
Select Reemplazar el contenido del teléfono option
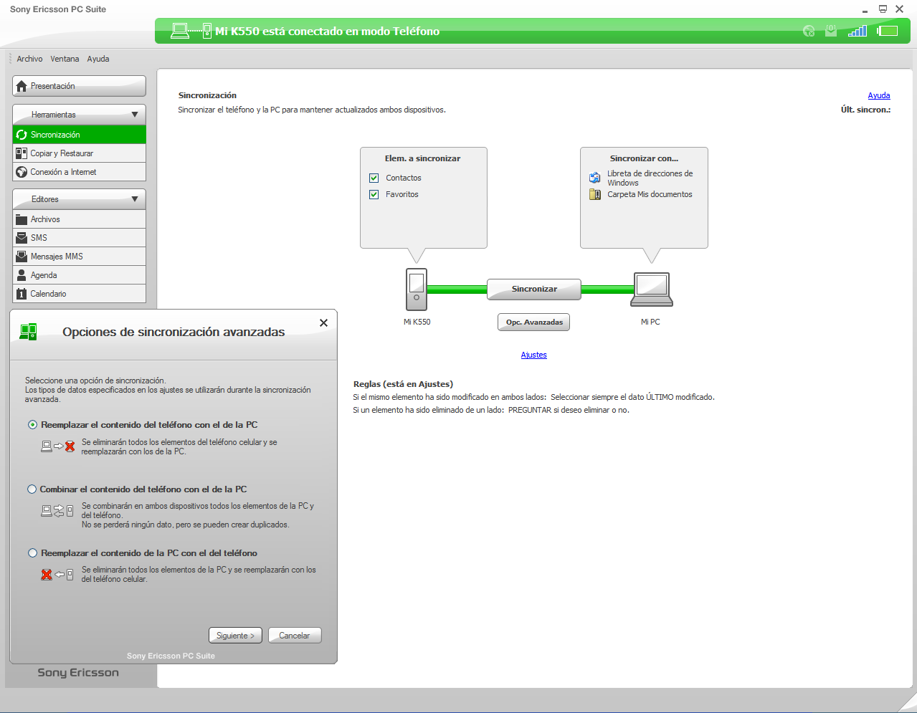(32, 425)
